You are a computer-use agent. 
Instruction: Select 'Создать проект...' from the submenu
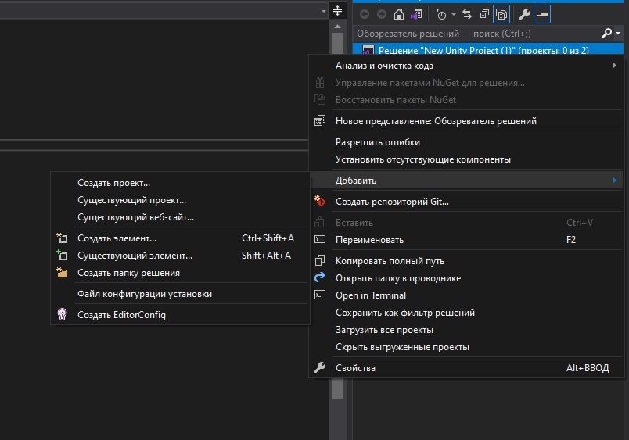(x=113, y=183)
